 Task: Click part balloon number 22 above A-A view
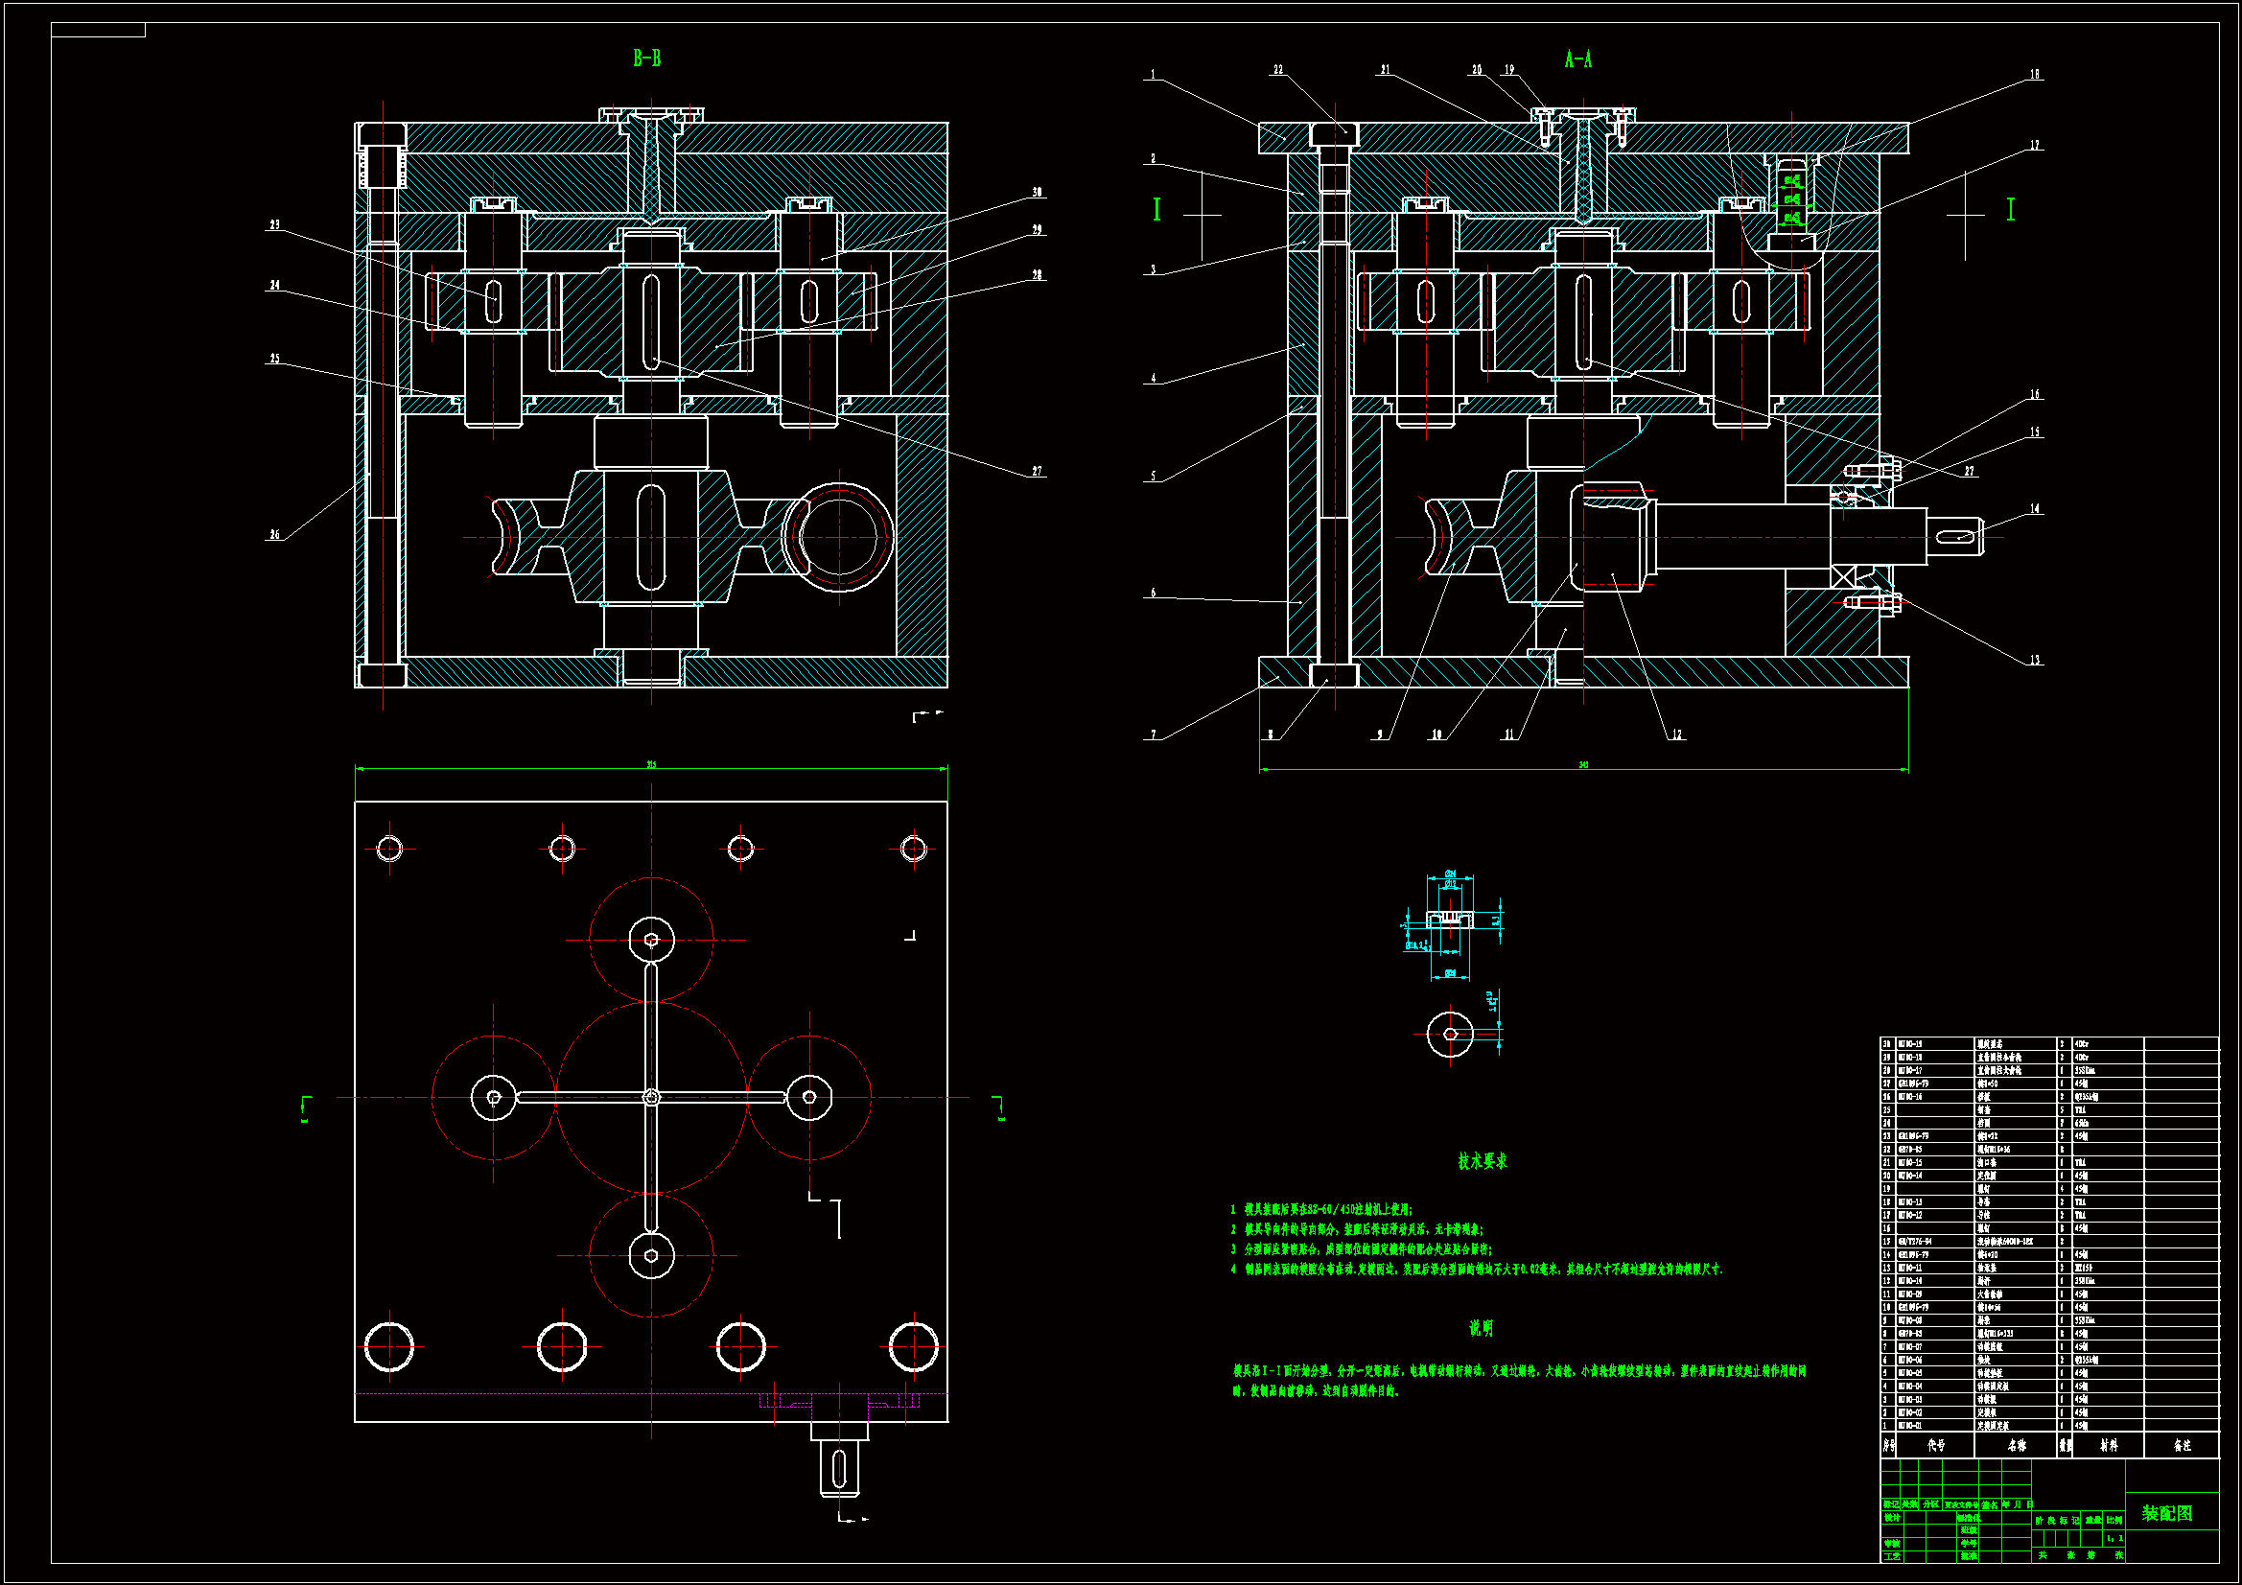[x=1278, y=69]
